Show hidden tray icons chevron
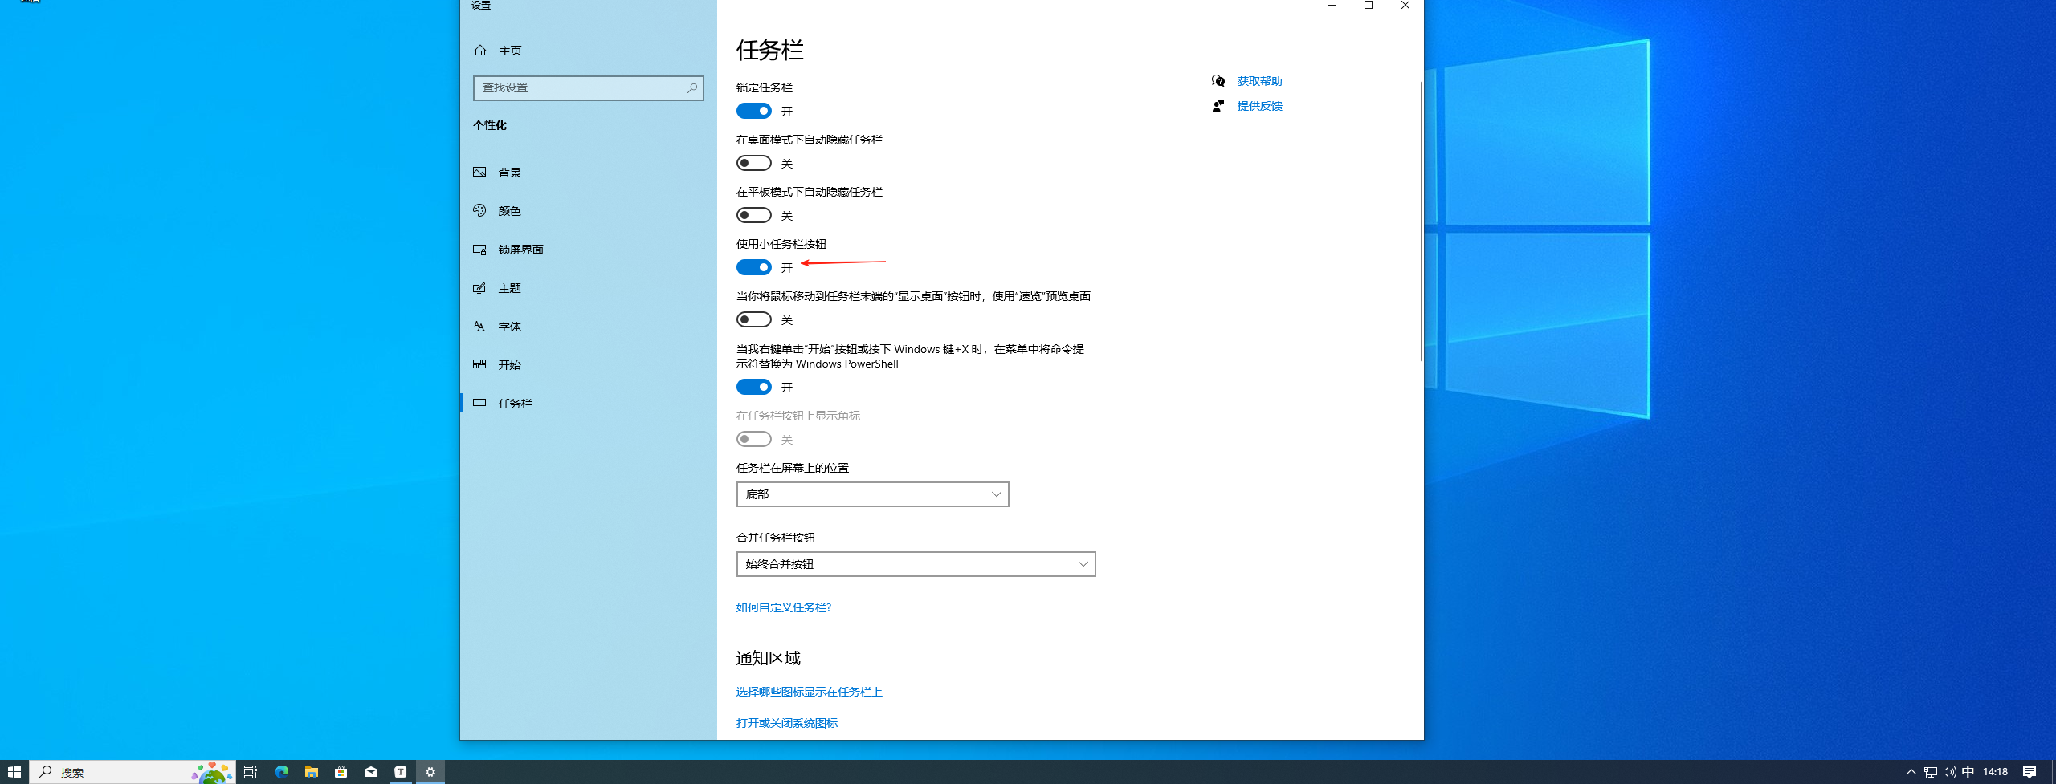The image size is (2056, 784). (1911, 772)
